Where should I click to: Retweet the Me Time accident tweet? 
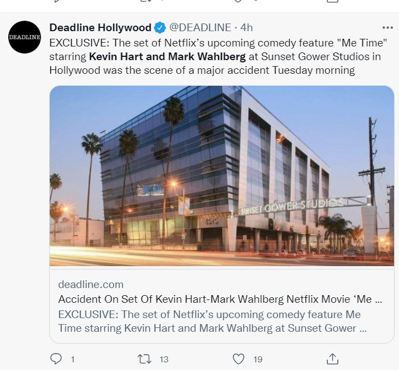click(143, 359)
